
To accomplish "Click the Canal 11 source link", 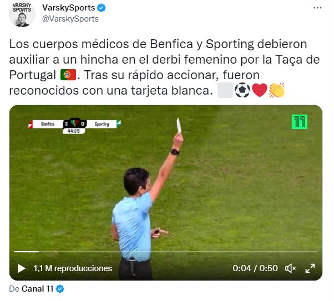I will [x=37, y=289].
